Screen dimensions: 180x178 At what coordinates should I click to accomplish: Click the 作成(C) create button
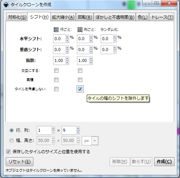164,162
